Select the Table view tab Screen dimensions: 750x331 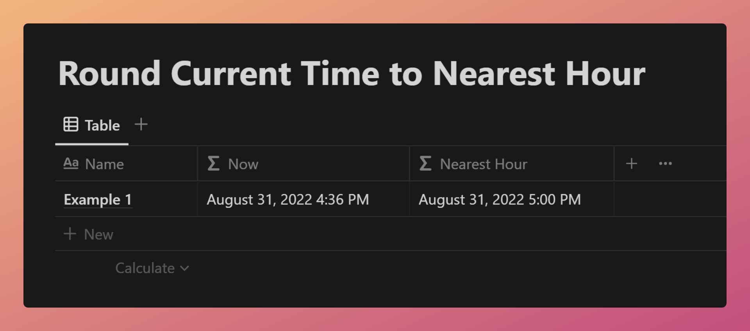pyautogui.click(x=92, y=125)
